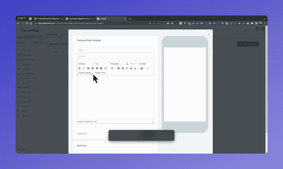Screen dimensions: 283x169
Task: Close the Compose Email Template modal
Action: pos(209,35)
